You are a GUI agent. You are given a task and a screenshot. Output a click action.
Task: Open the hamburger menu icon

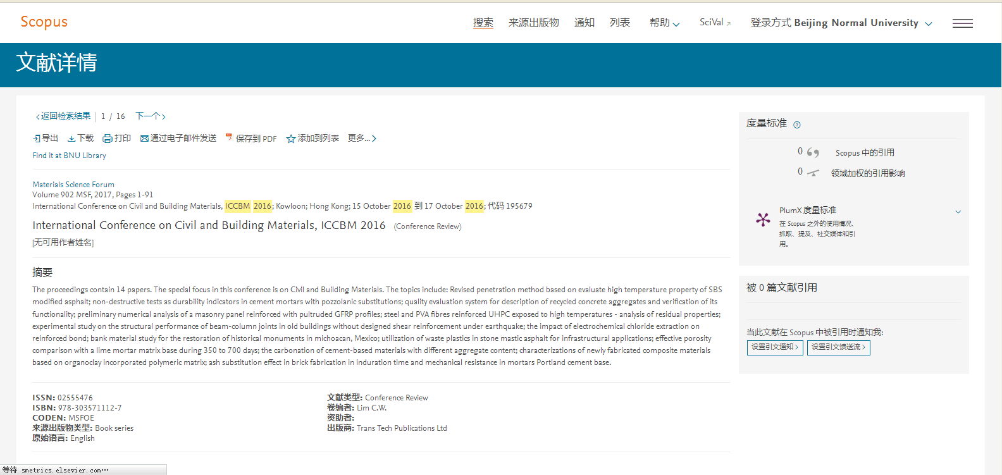[x=962, y=23]
